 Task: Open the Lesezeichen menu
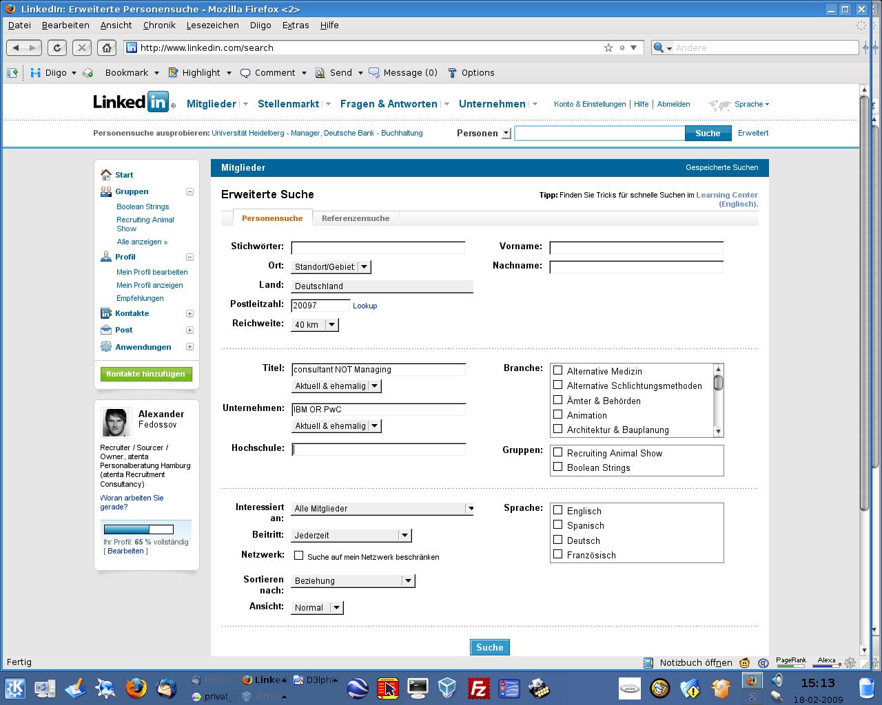pyautogui.click(x=212, y=25)
